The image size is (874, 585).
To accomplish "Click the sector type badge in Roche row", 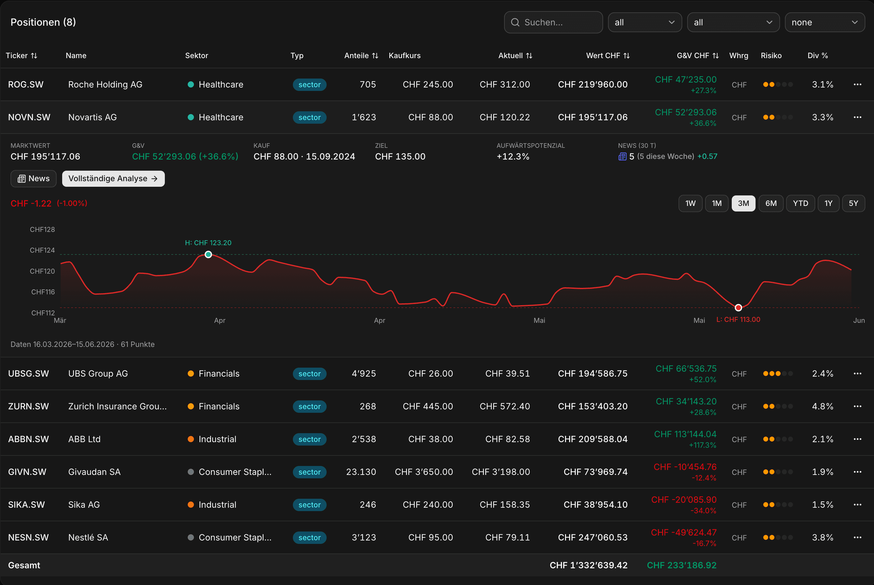I will pos(309,85).
